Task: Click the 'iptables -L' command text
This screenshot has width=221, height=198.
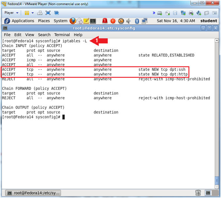Action: pos(75,41)
